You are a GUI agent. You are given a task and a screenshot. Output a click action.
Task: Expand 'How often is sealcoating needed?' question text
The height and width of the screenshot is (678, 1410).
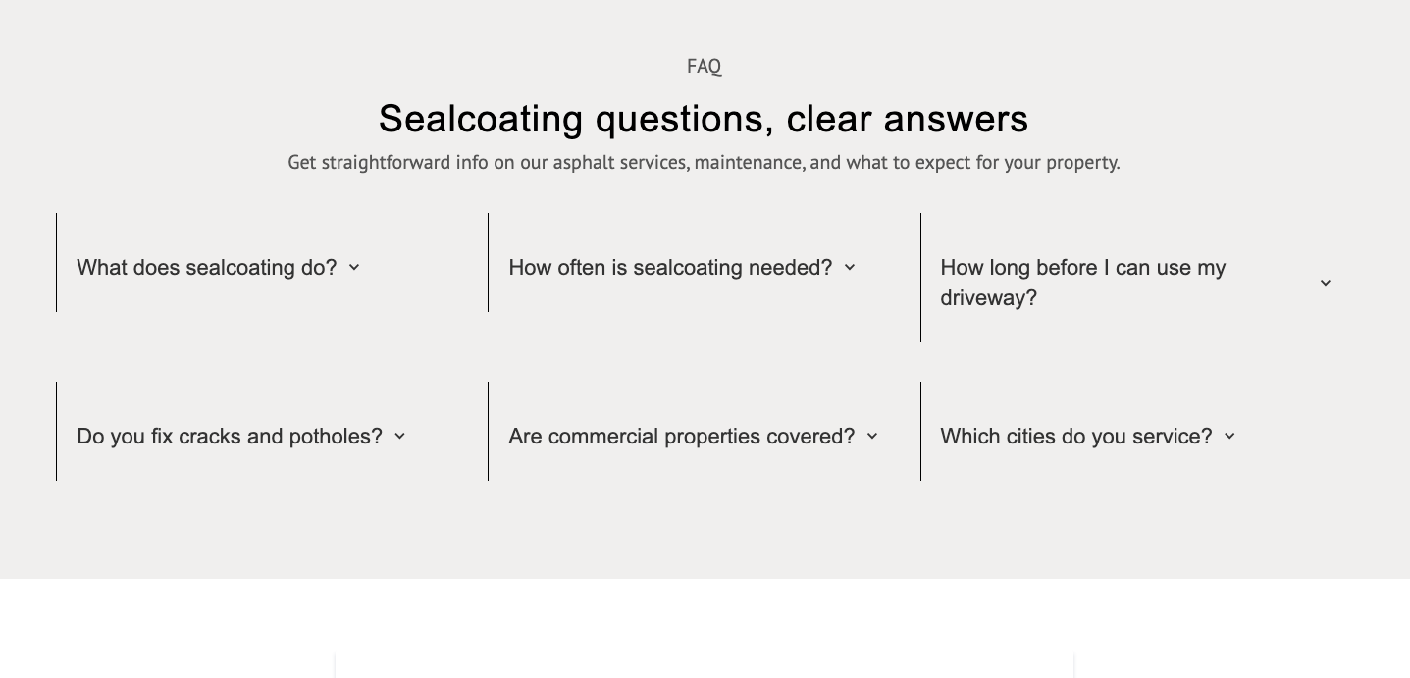coord(669,268)
